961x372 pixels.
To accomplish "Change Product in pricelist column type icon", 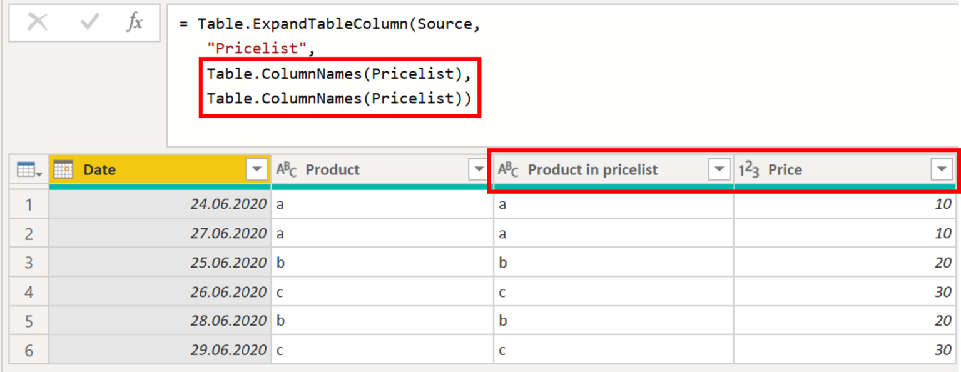I will (x=507, y=169).
